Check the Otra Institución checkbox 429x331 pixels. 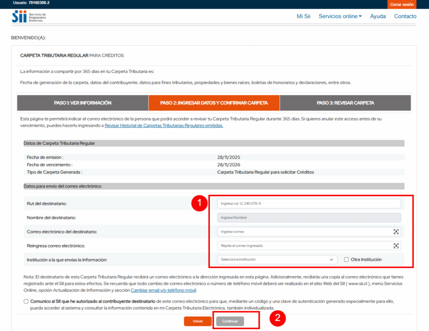pyautogui.click(x=346, y=259)
